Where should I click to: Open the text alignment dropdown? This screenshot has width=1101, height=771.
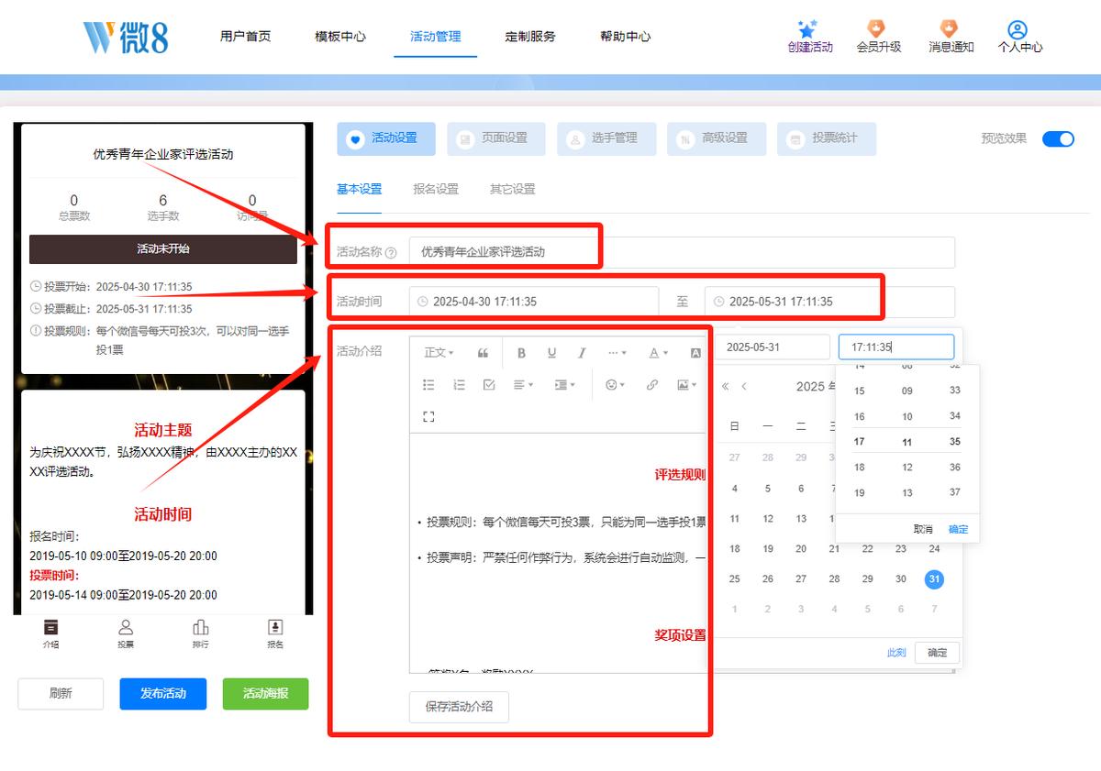[523, 385]
